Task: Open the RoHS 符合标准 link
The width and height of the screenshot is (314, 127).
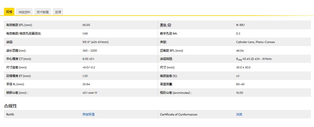Action: coord(89,114)
